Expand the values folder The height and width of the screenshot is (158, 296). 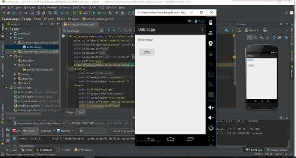tap(15, 83)
